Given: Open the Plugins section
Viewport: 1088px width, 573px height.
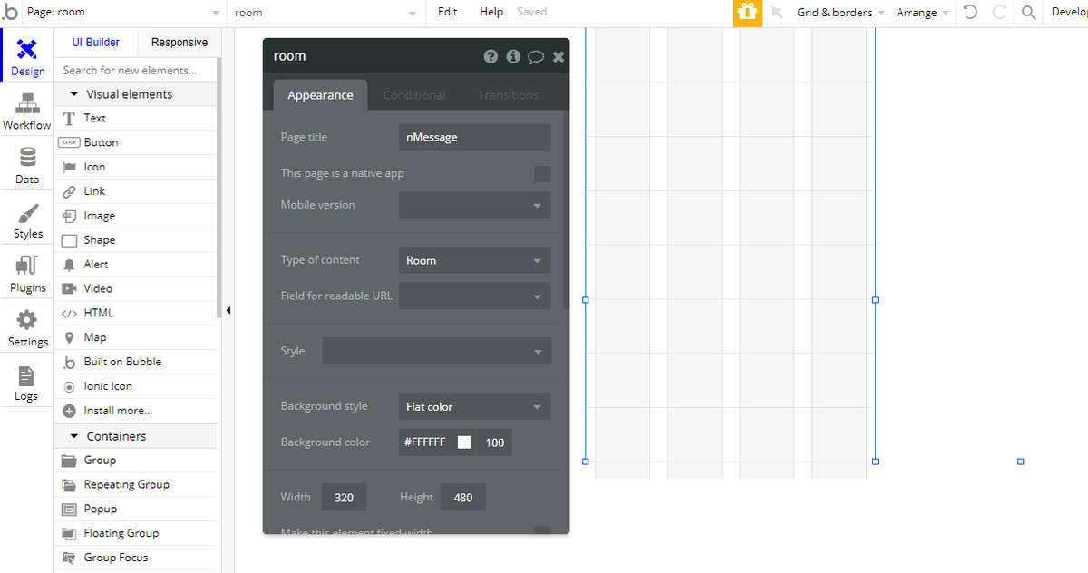Looking at the screenshot, I should [x=27, y=274].
